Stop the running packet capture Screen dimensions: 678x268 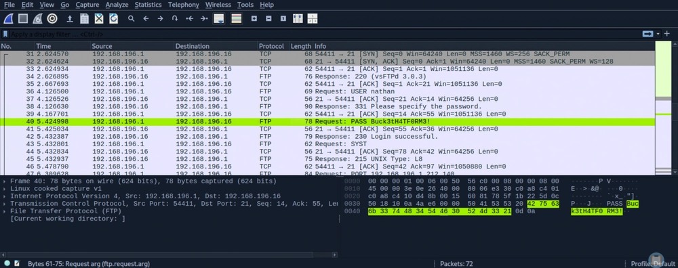pyautogui.click(x=23, y=18)
